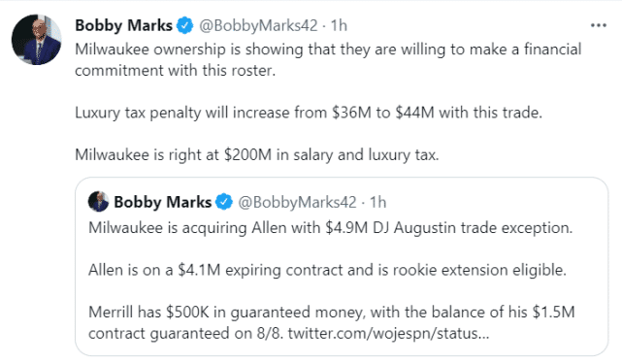Click the quoted tweet's 1h timestamp
The image size is (622, 364).
coord(378,202)
